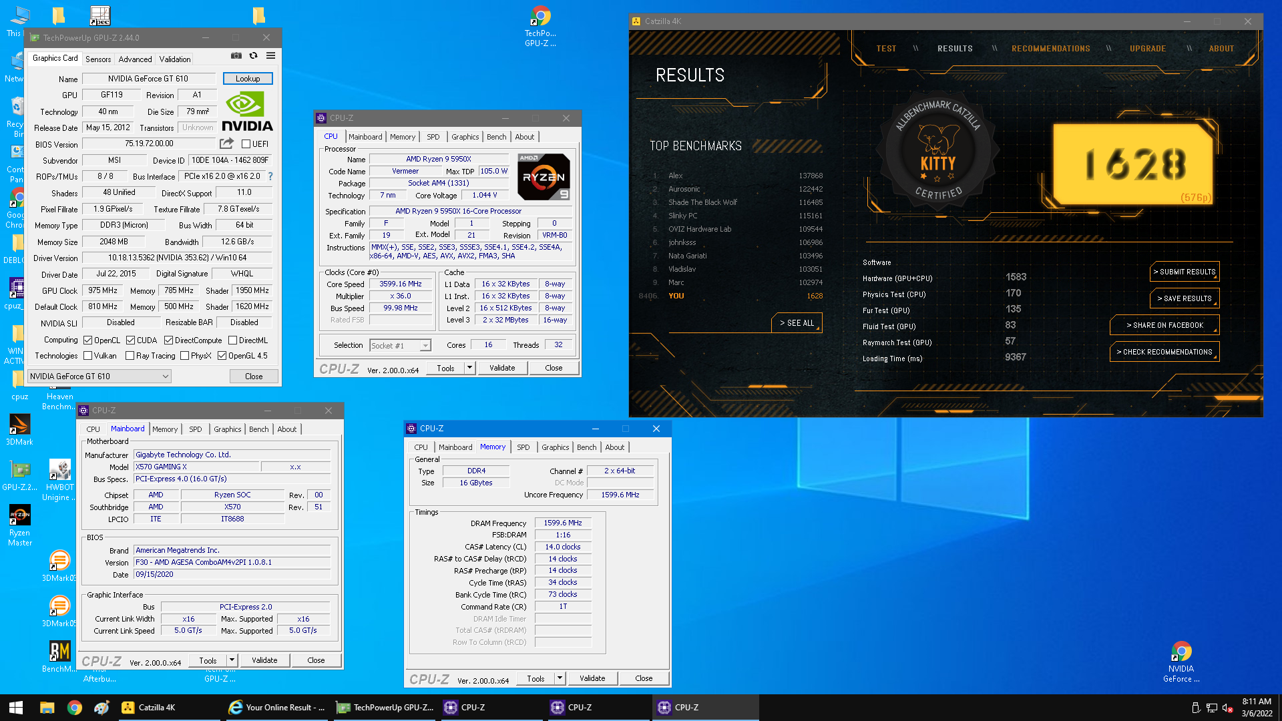Toggle the Ray Tracing checkbox
The width and height of the screenshot is (1282, 721).
[130, 356]
